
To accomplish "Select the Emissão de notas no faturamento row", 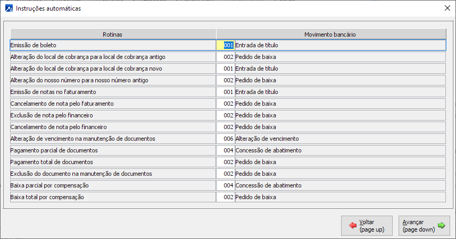I will click(112, 92).
